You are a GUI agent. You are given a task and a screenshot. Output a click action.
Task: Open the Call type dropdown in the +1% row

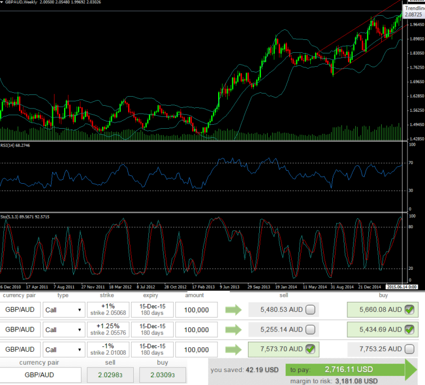pyautogui.click(x=63, y=310)
